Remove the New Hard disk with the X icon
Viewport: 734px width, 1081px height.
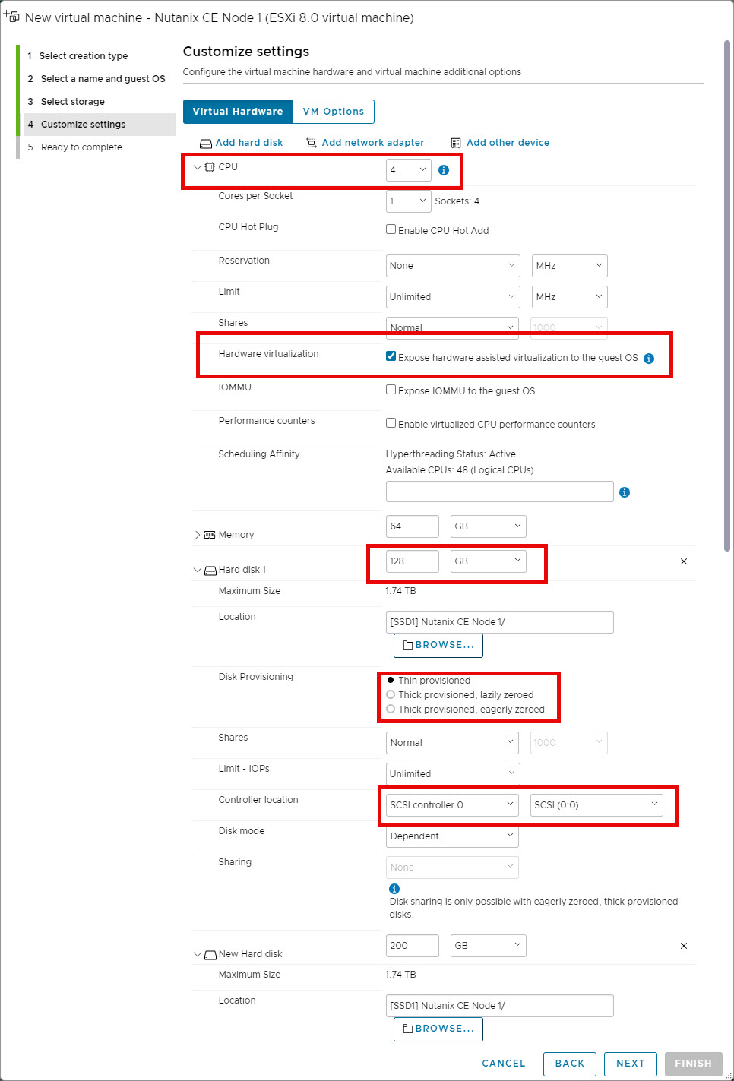point(683,946)
